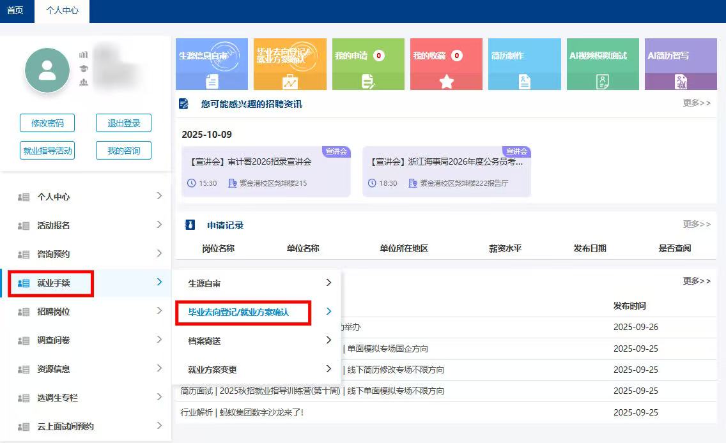Click the 生源信息自审 tile icon
The height and width of the screenshot is (443, 726).
212,81
